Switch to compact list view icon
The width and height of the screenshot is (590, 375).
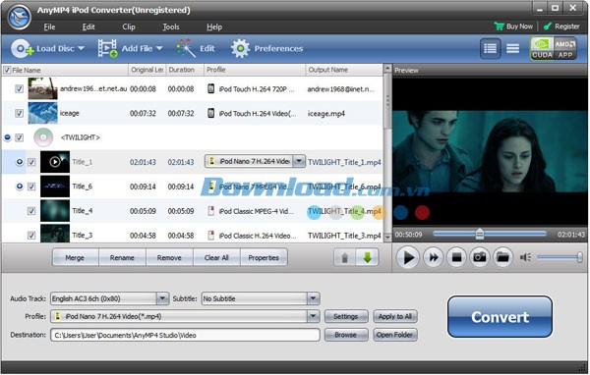(512, 48)
